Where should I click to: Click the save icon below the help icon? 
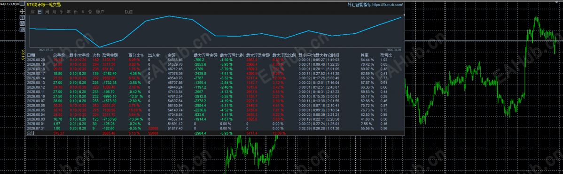pyautogui.click(x=22, y=23)
